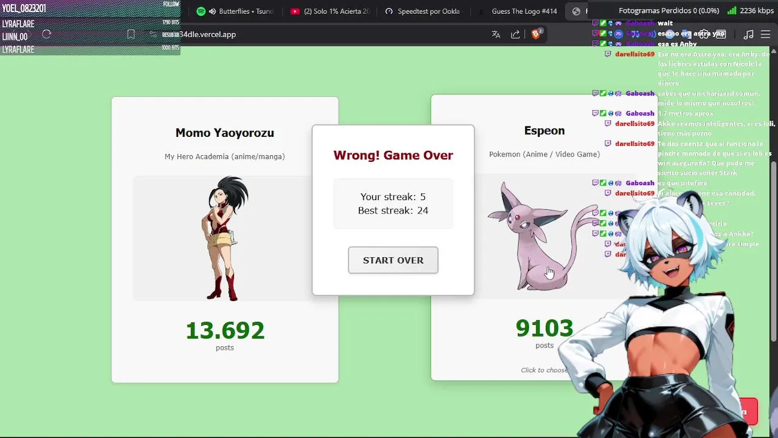Click the Fotogramas Perdidos status text
This screenshot has width=778, height=438.
point(669,11)
